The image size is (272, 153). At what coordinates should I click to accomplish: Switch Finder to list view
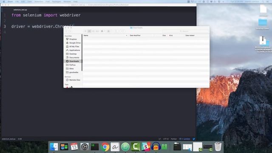(89, 31)
